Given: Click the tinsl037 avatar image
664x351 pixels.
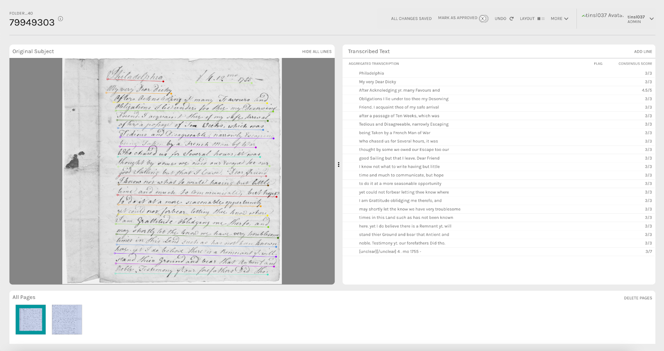Looking at the screenshot, I should pos(603,15).
